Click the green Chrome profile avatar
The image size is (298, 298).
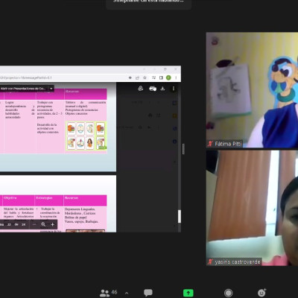(168, 77)
